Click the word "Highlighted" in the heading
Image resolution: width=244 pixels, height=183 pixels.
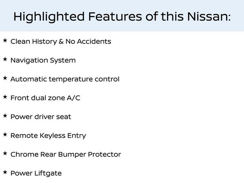coord(48,17)
